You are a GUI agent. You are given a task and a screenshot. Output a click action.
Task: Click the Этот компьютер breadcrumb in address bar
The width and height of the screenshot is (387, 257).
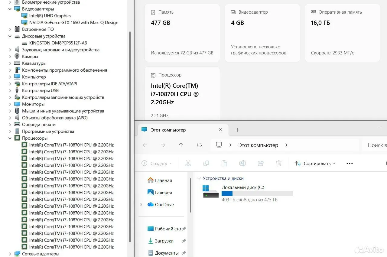[x=258, y=145]
